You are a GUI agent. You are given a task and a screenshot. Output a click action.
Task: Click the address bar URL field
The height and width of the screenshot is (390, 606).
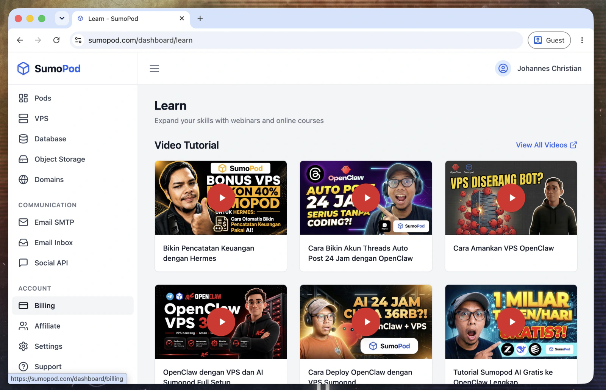click(x=296, y=40)
